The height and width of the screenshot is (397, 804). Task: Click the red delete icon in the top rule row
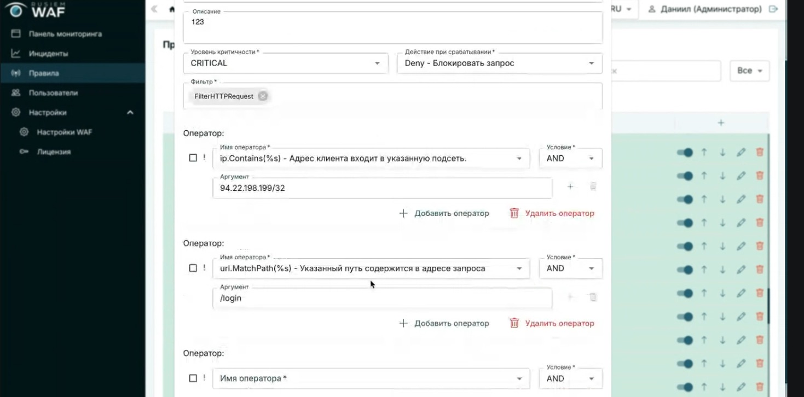[760, 153]
